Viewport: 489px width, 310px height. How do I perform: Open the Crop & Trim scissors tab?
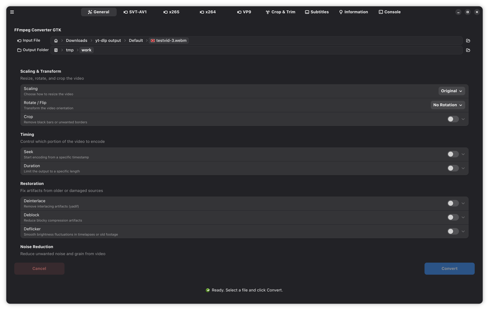coord(281,12)
